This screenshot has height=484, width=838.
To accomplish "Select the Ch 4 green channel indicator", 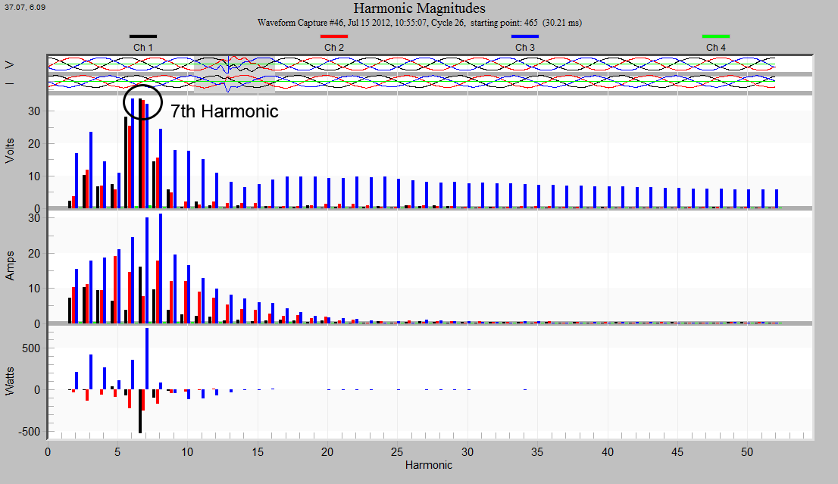I will (x=715, y=35).
